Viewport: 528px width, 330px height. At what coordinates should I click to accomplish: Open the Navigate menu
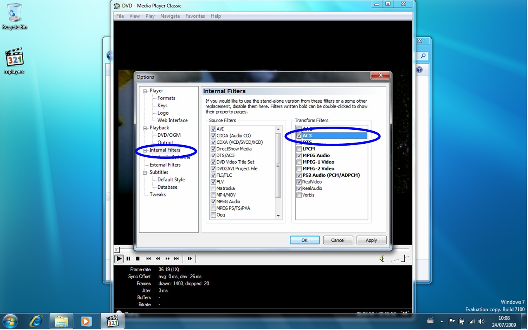(x=170, y=16)
